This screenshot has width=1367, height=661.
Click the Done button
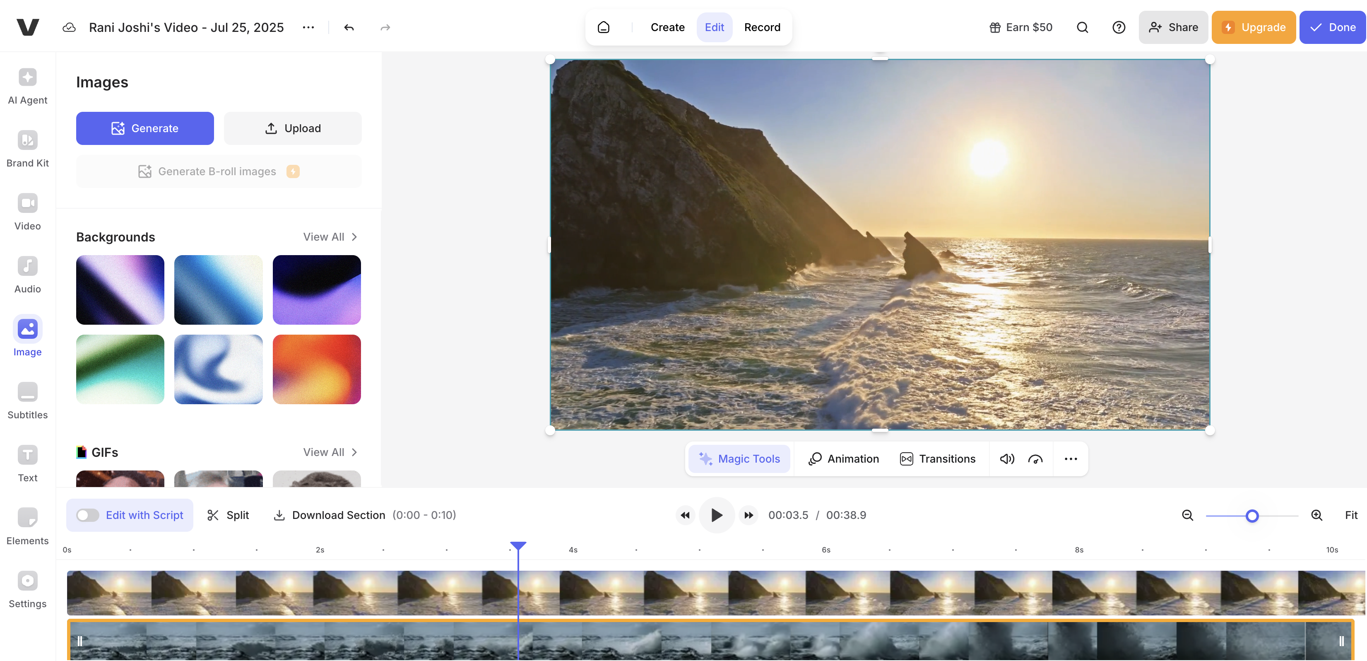tap(1333, 27)
